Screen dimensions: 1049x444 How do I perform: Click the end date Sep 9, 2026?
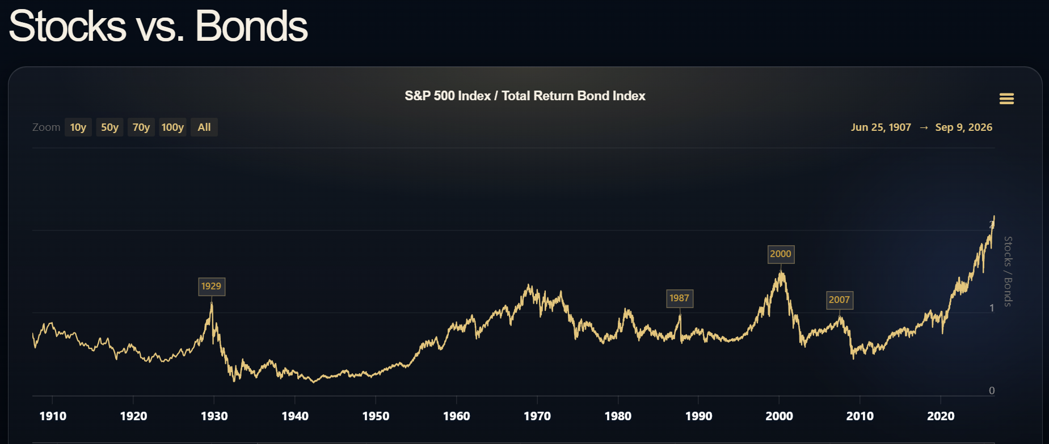pos(963,127)
